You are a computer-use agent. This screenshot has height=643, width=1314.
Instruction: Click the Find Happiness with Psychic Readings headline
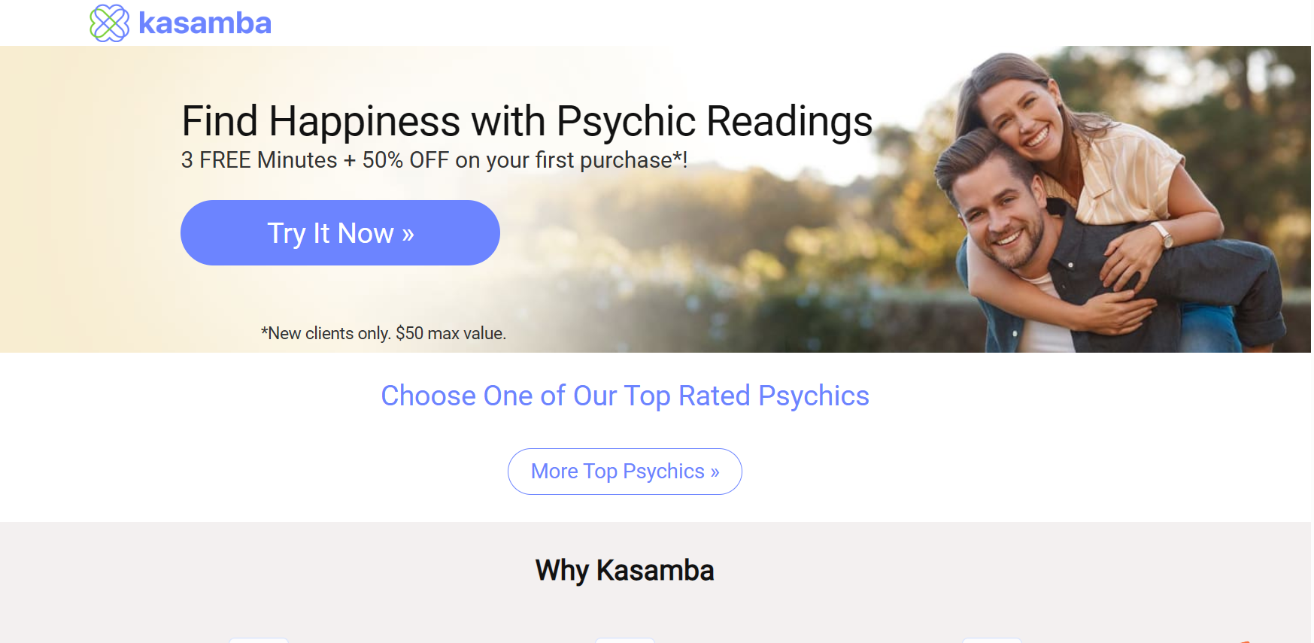526,121
